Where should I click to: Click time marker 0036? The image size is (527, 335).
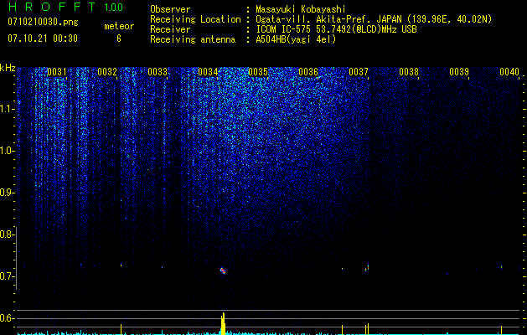pyautogui.click(x=308, y=72)
